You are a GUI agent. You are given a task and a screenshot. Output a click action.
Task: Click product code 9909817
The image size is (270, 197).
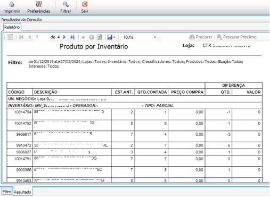click(x=23, y=134)
